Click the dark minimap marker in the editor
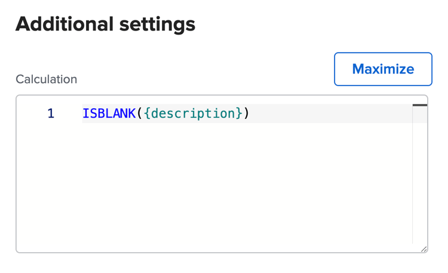This screenshot has height=273, width=448. 420,105
